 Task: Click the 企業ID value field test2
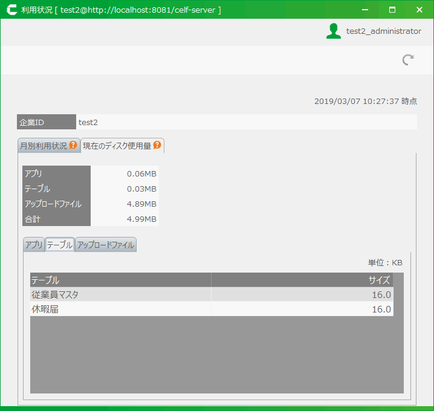tap(246, 122)
